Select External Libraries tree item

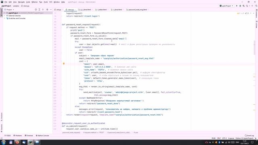[x=15, y=16]
